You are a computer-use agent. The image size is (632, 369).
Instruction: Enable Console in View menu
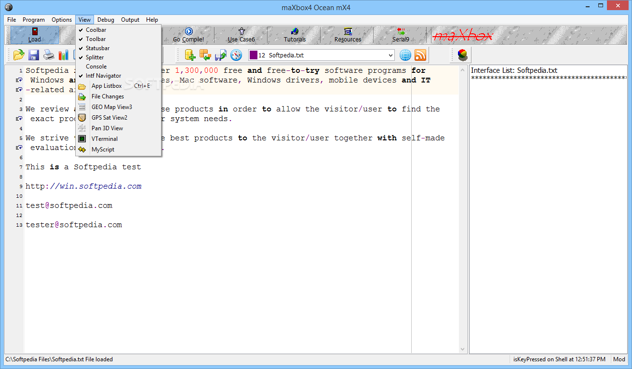point(119,67)
